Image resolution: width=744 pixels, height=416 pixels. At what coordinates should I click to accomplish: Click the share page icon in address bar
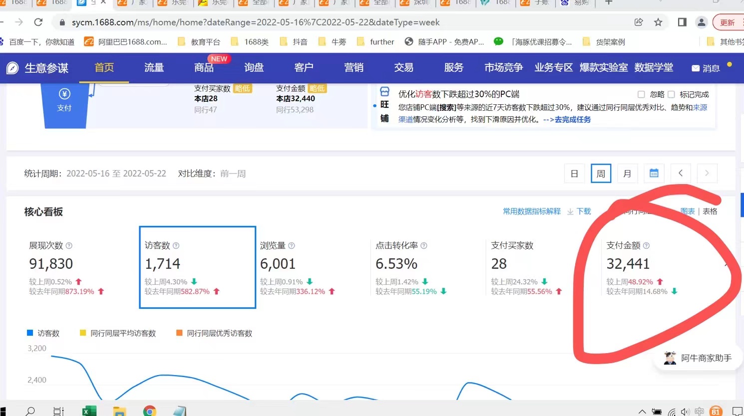(x=639, y=22)
